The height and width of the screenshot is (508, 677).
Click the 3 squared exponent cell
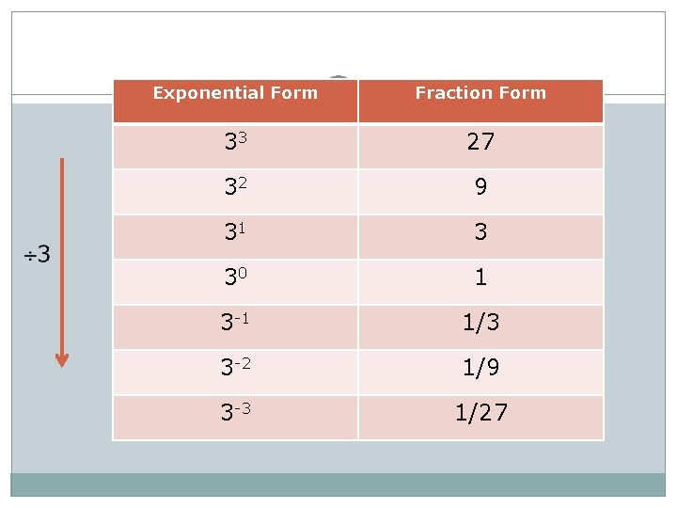pos(235,192)
